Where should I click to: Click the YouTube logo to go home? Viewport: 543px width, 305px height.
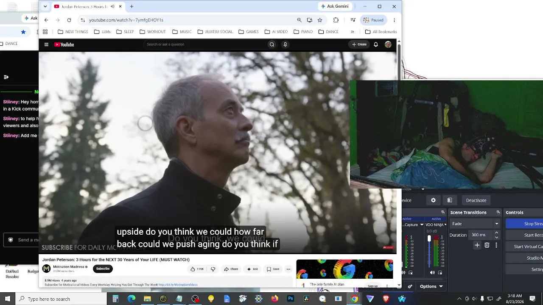coord(64,44)
